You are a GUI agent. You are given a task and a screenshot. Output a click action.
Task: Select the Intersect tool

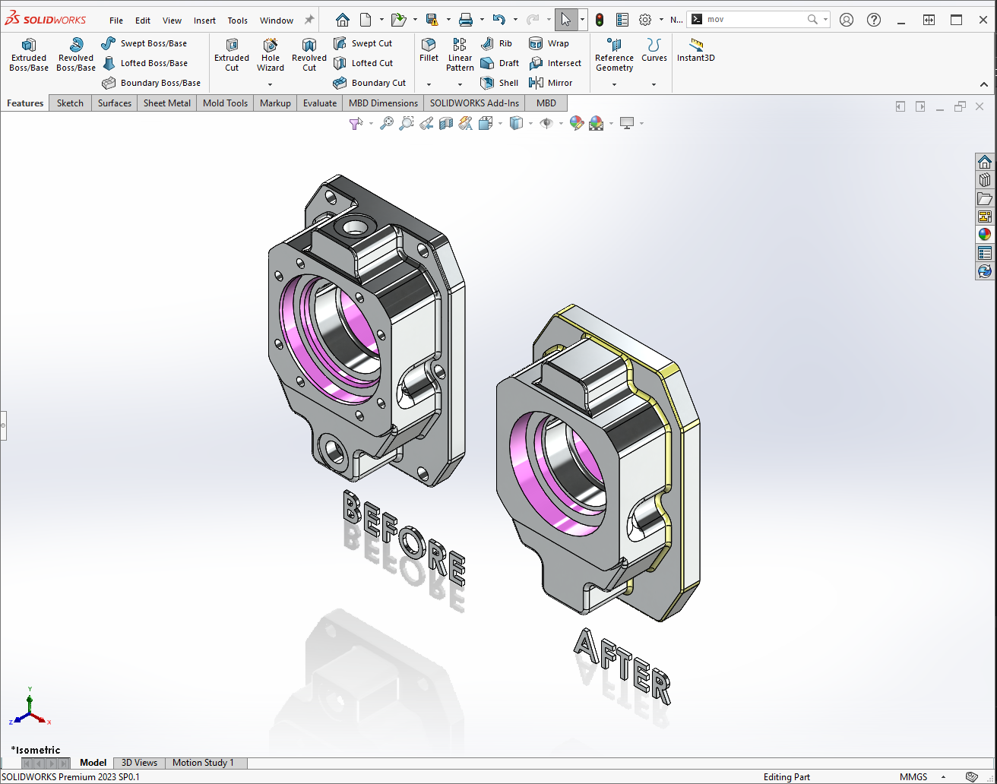coord(555,63)
